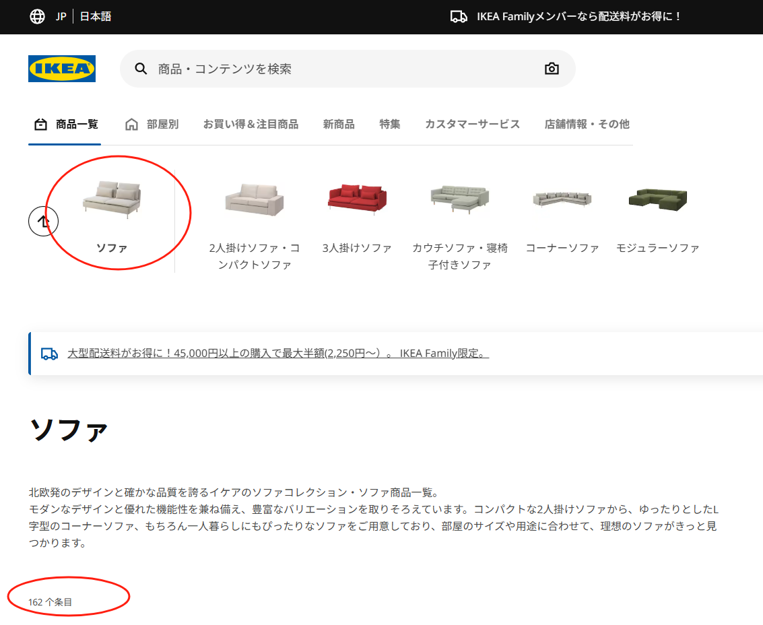Open the カスタマーサービス section
This screenshot has width=763, height=625.
[x=471, y=124]
